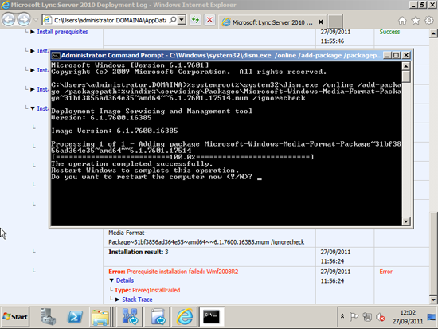438x329 pixels.
Task: Click the Command Prompt title bar icon
Action: [x=56, y=55]
